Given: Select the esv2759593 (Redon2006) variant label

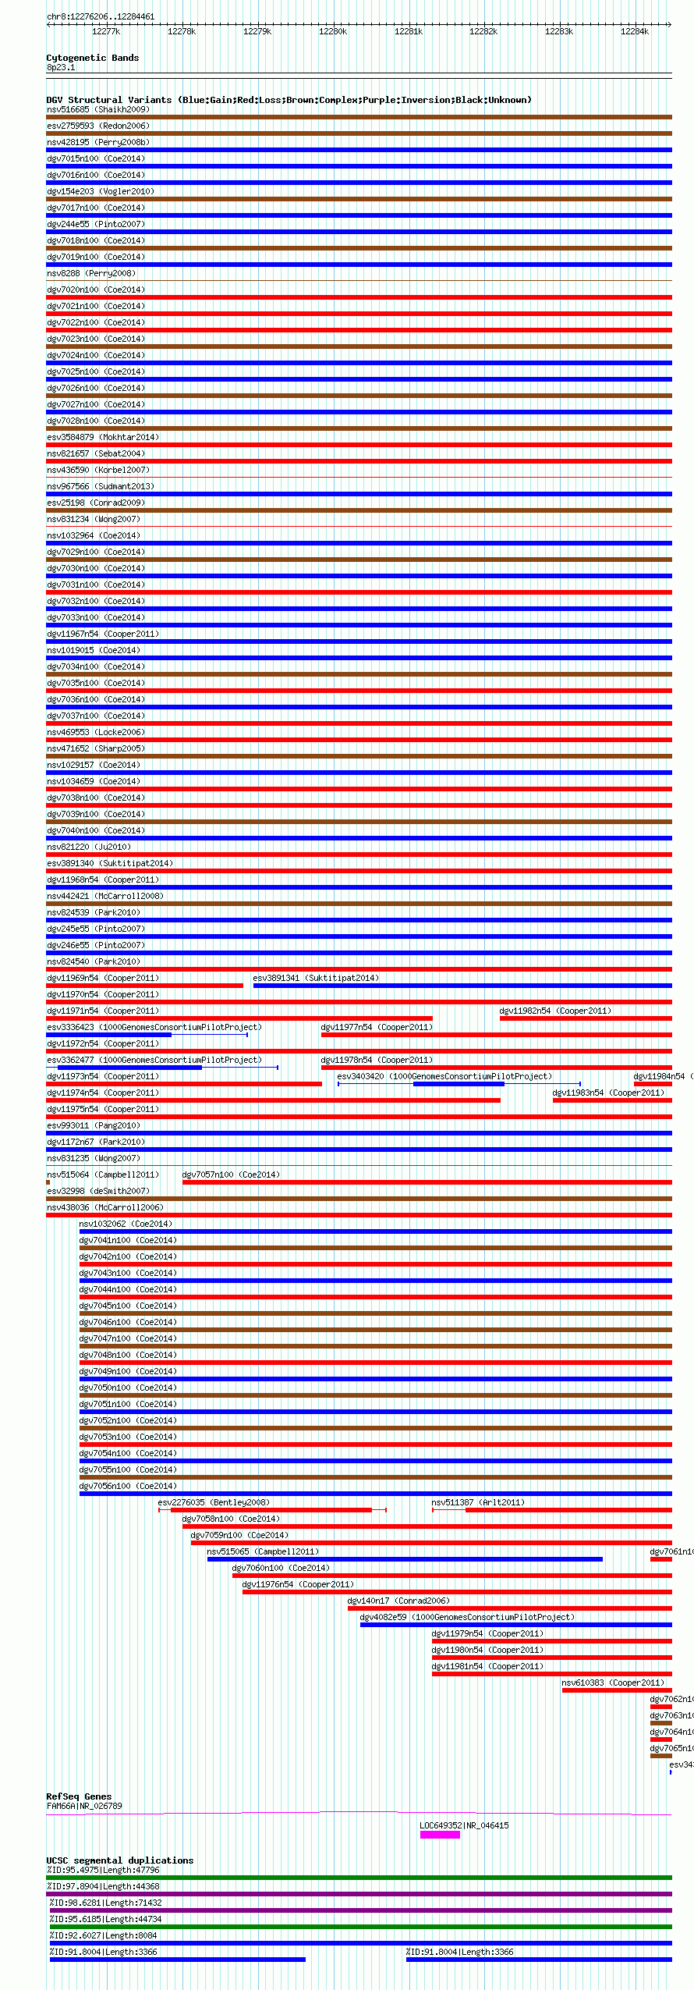Looking at the screenshot, I should click(x=98, y=126).
